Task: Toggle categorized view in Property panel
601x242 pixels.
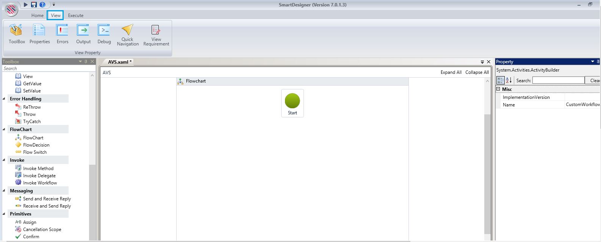Action: (501, 80)
